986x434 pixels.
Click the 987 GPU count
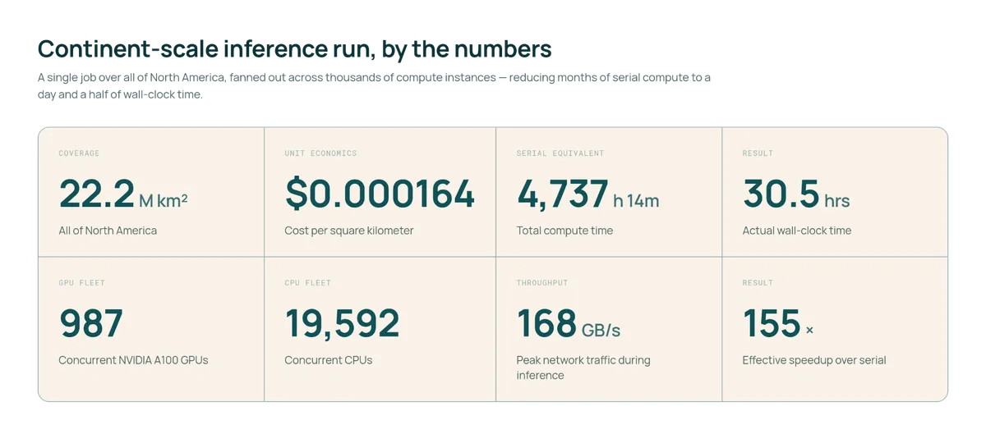pyautogui.click(x=91, y=323)
